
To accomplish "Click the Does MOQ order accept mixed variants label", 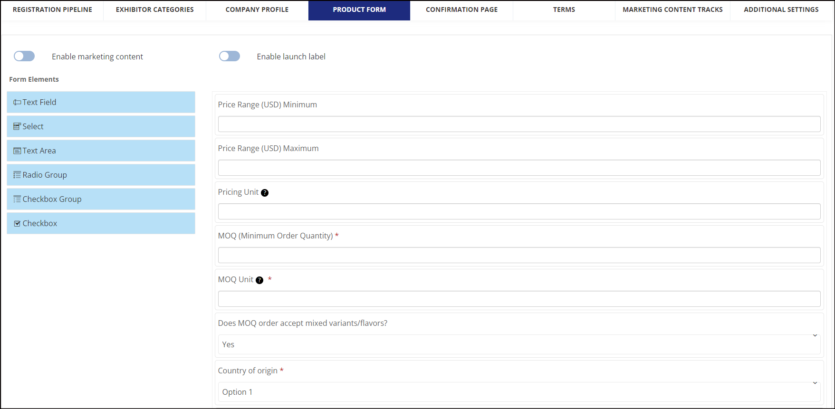I will [x=303, y=323].
